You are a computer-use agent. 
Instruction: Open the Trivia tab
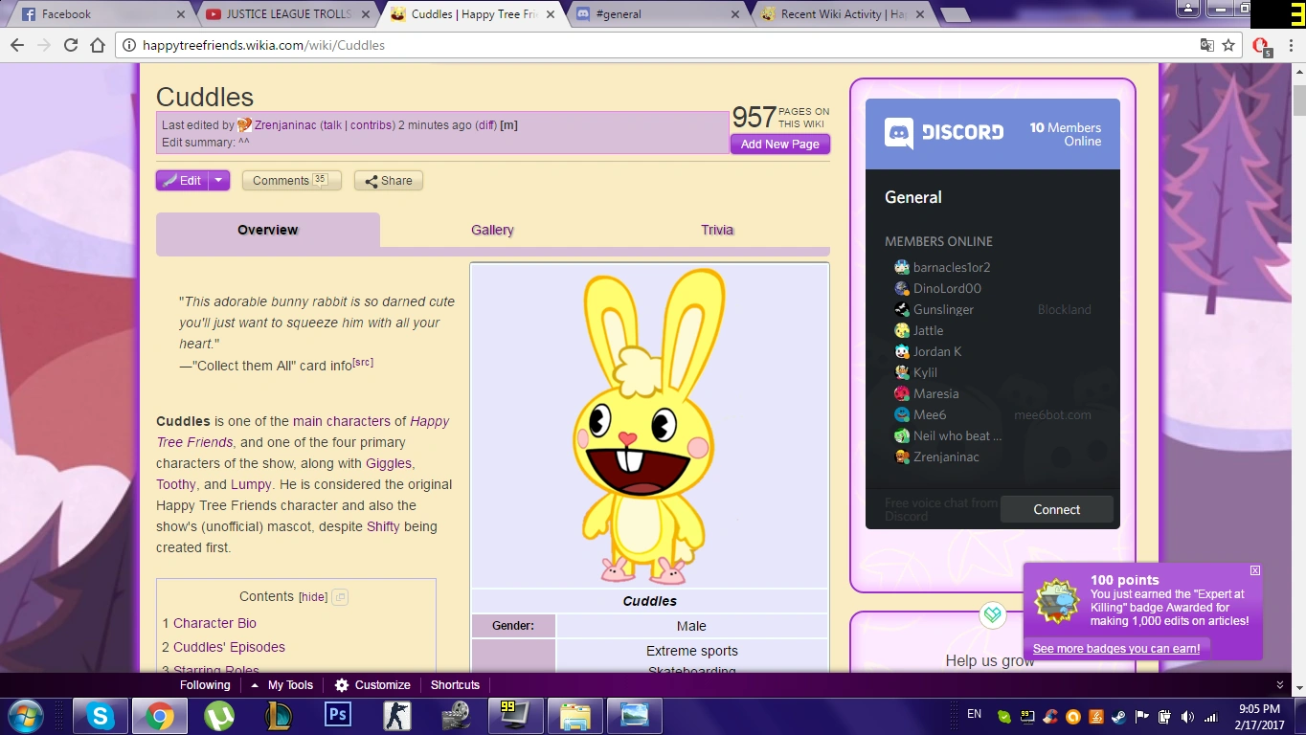[x=716, y=230]
